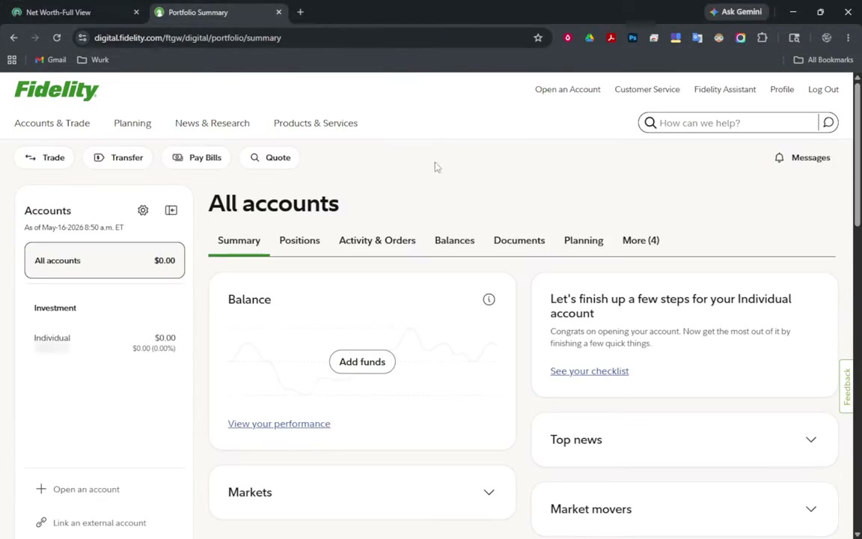The height and width of the screenshot is (539, 862).
Task: Open the Profile link
Action: 782,90
